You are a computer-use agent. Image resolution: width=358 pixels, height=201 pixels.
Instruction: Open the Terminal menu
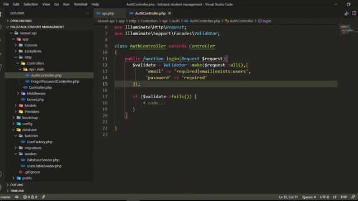coord(80,4)
